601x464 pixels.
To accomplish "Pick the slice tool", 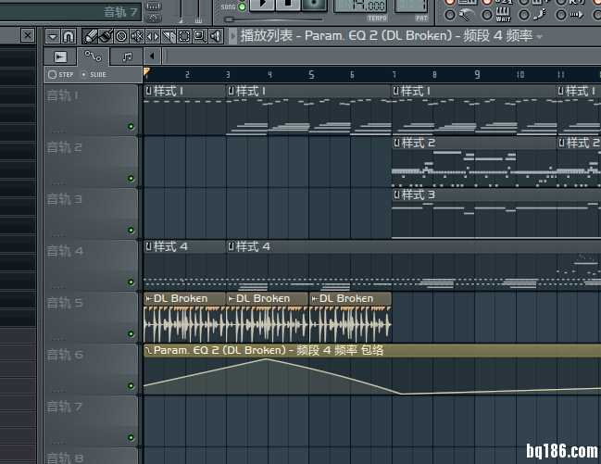I will click(x=169, y=36).
